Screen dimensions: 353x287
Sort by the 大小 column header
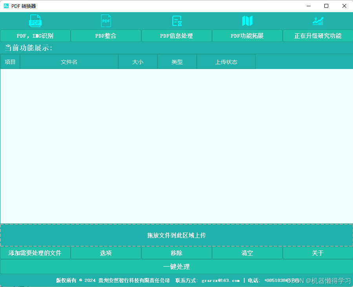138,62
